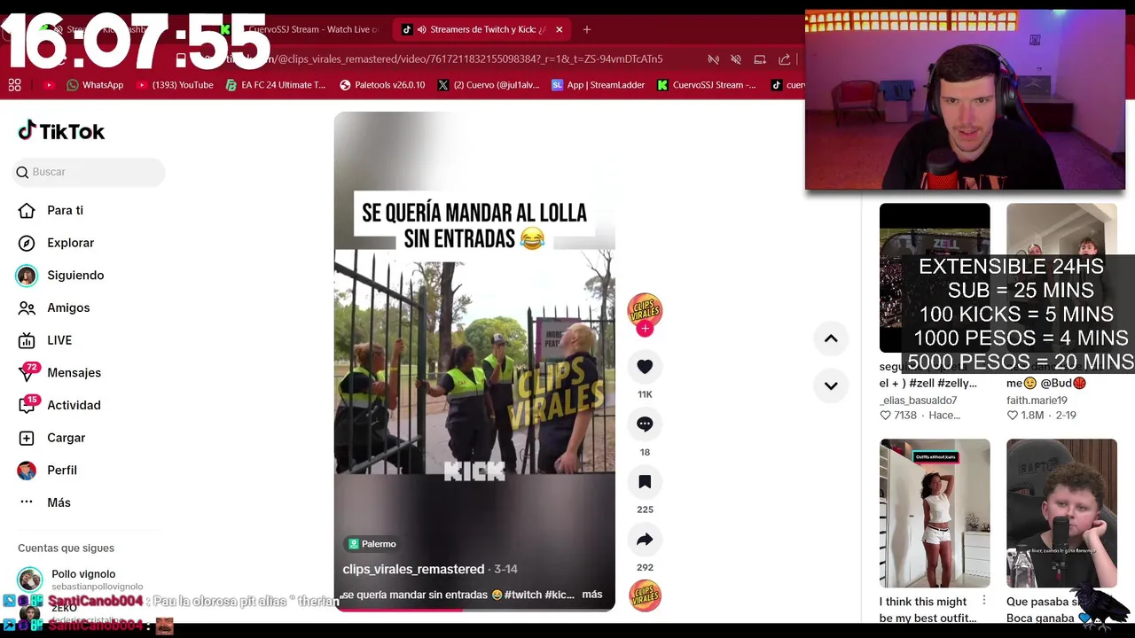Open the best outfit video thumbnail
The image size is (1135, 638).
click(935, 513)
